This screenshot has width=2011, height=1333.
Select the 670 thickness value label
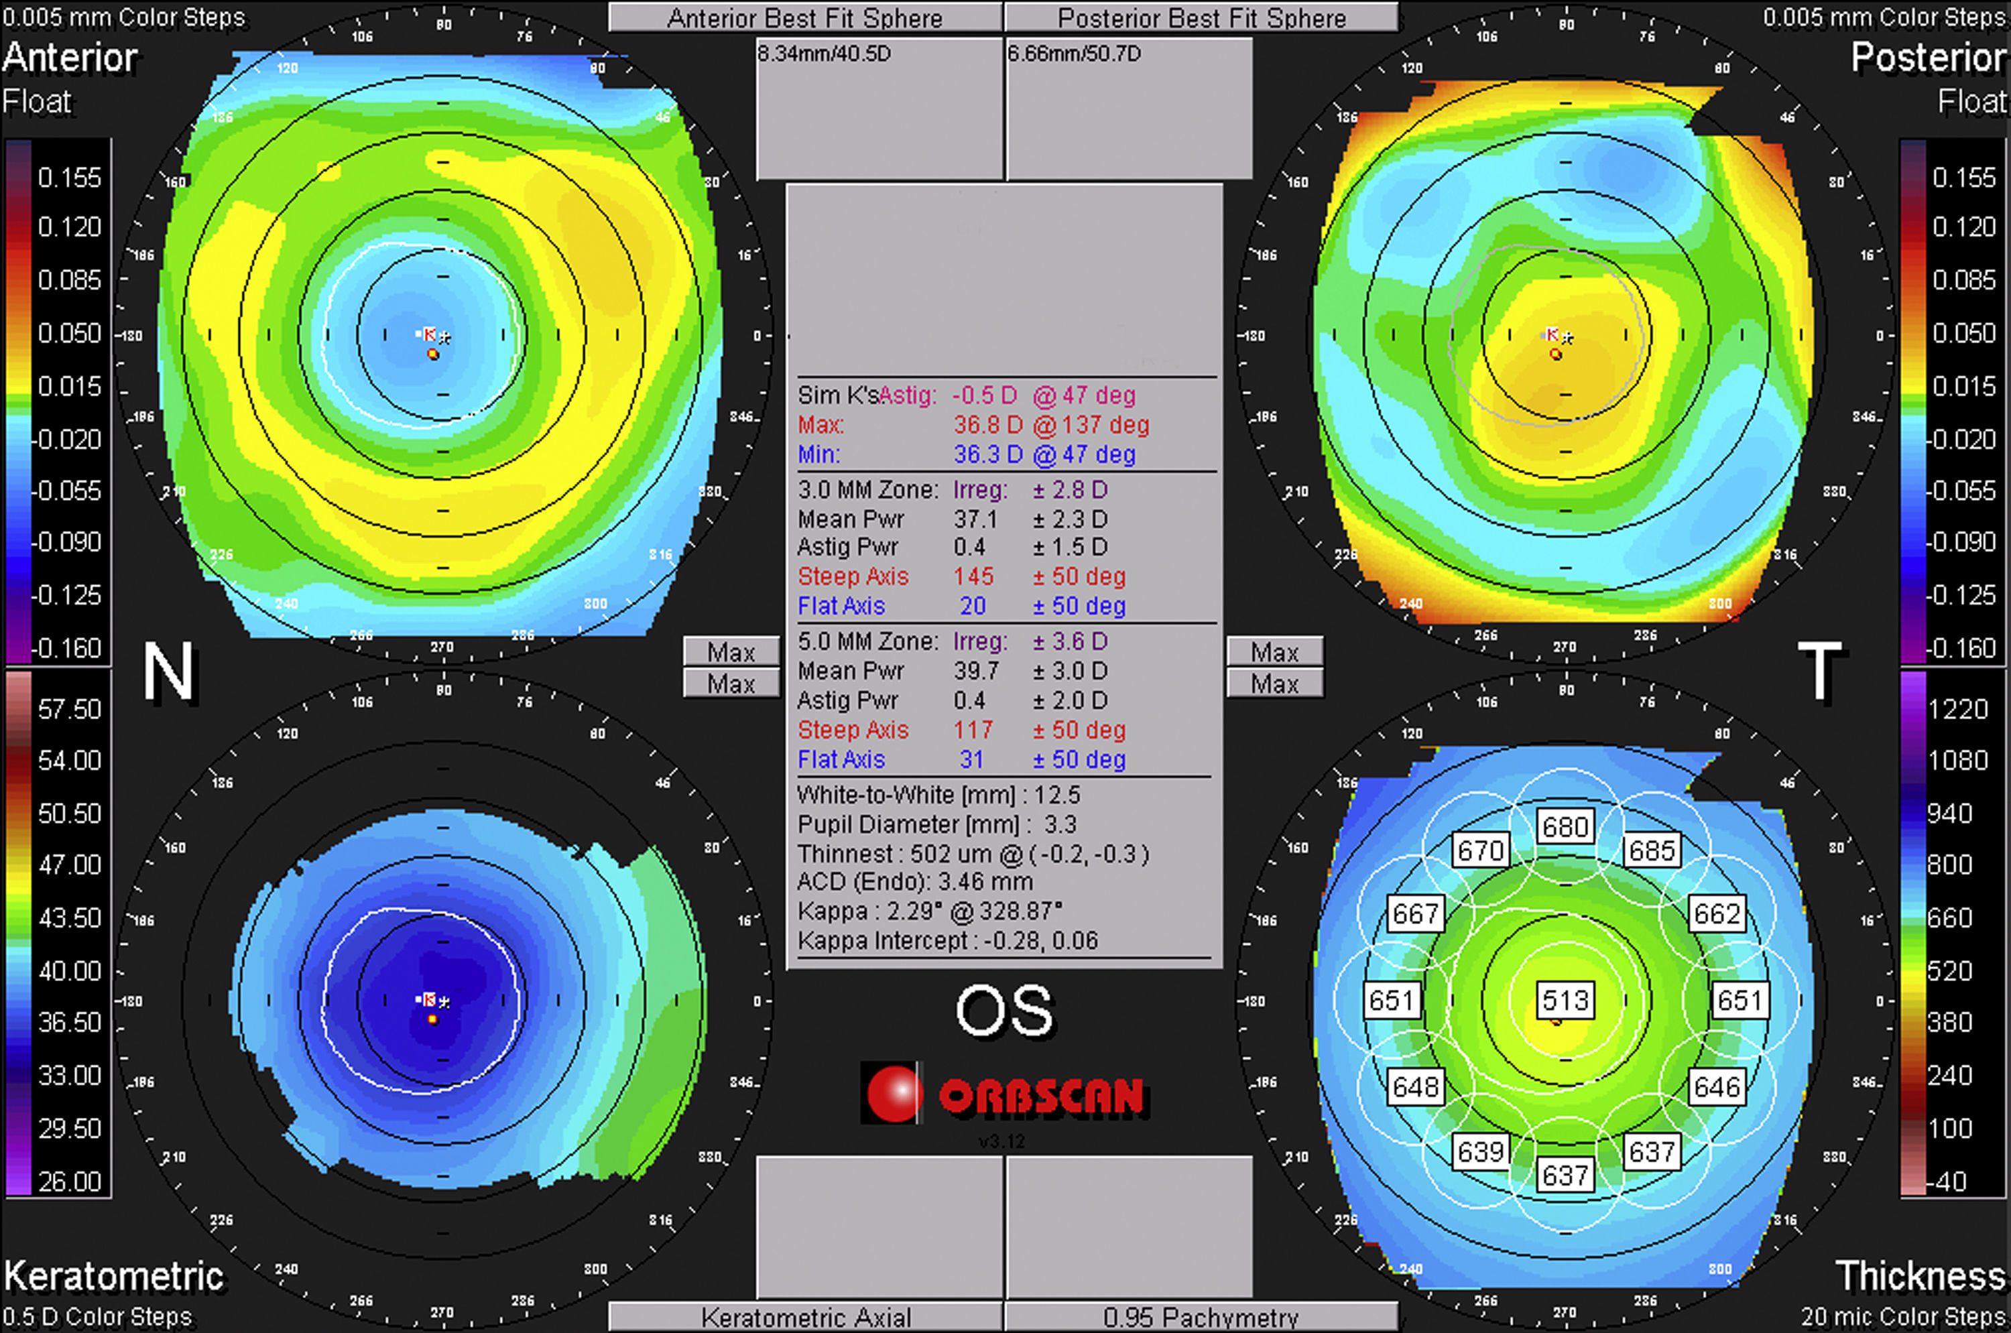pos(1480,850)
